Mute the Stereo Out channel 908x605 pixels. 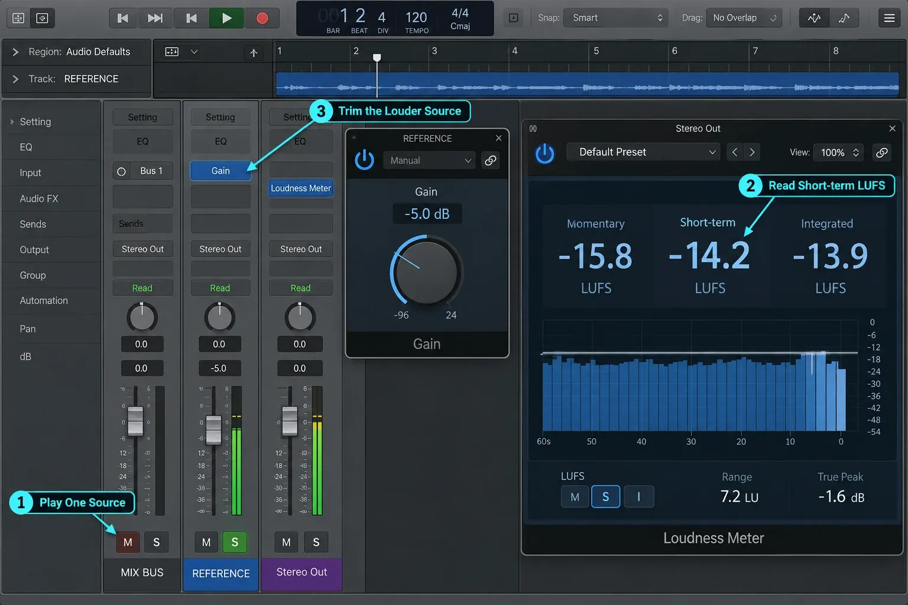click(x=286, y=542)
